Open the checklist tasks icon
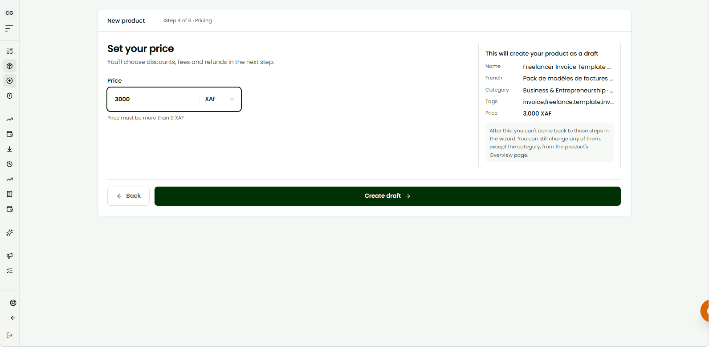709x347 pixels. [10, 271]
